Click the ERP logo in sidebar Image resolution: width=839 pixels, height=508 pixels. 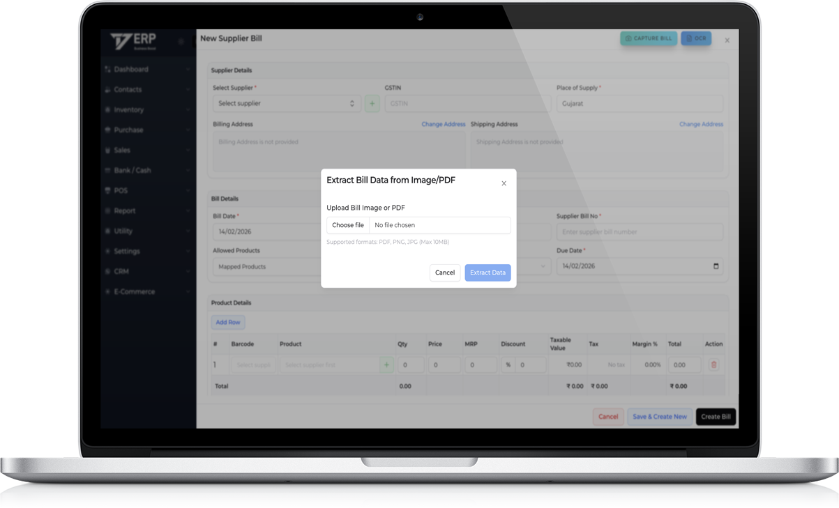[x=134, y=42]
